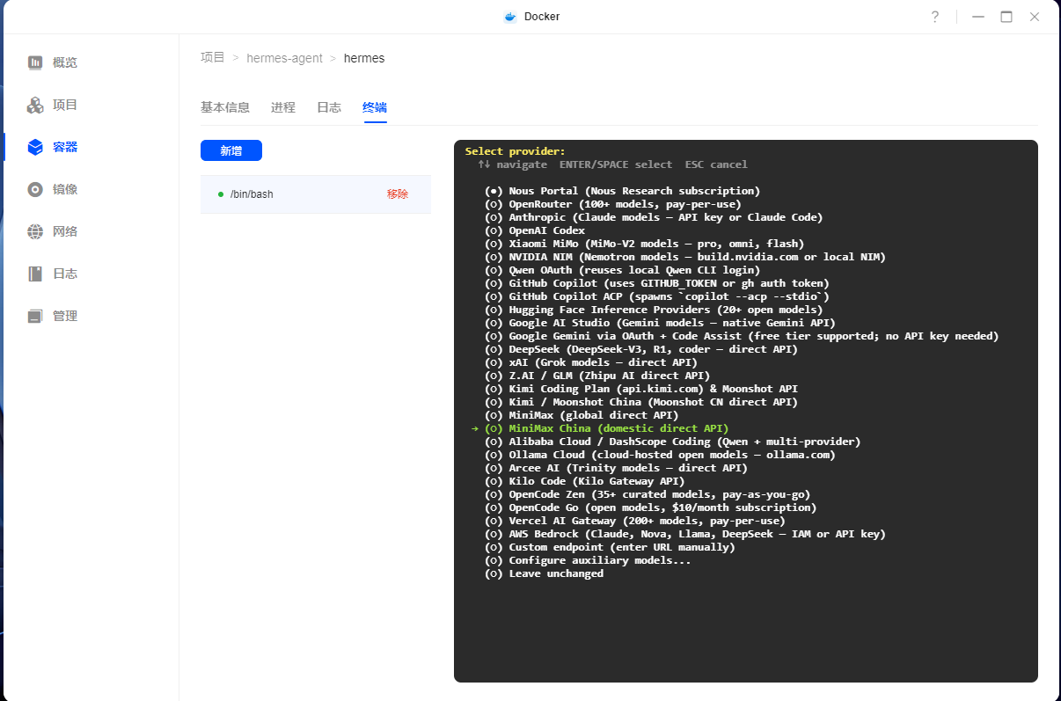Click the Leave unchanged line
The height and width of the screenshot is (701, 1061).
tap(544, 573)
